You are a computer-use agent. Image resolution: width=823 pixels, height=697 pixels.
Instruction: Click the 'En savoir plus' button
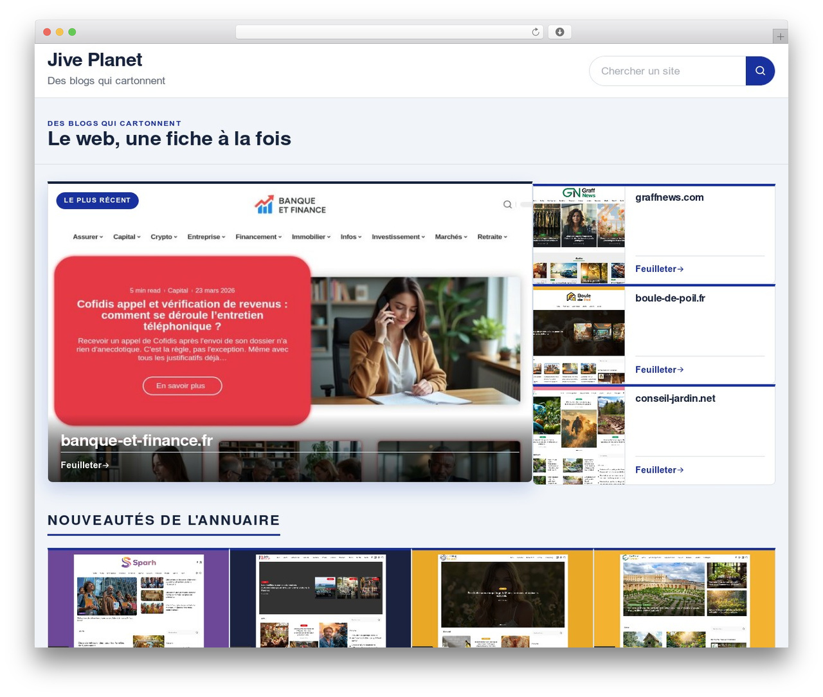pos(182,386)
